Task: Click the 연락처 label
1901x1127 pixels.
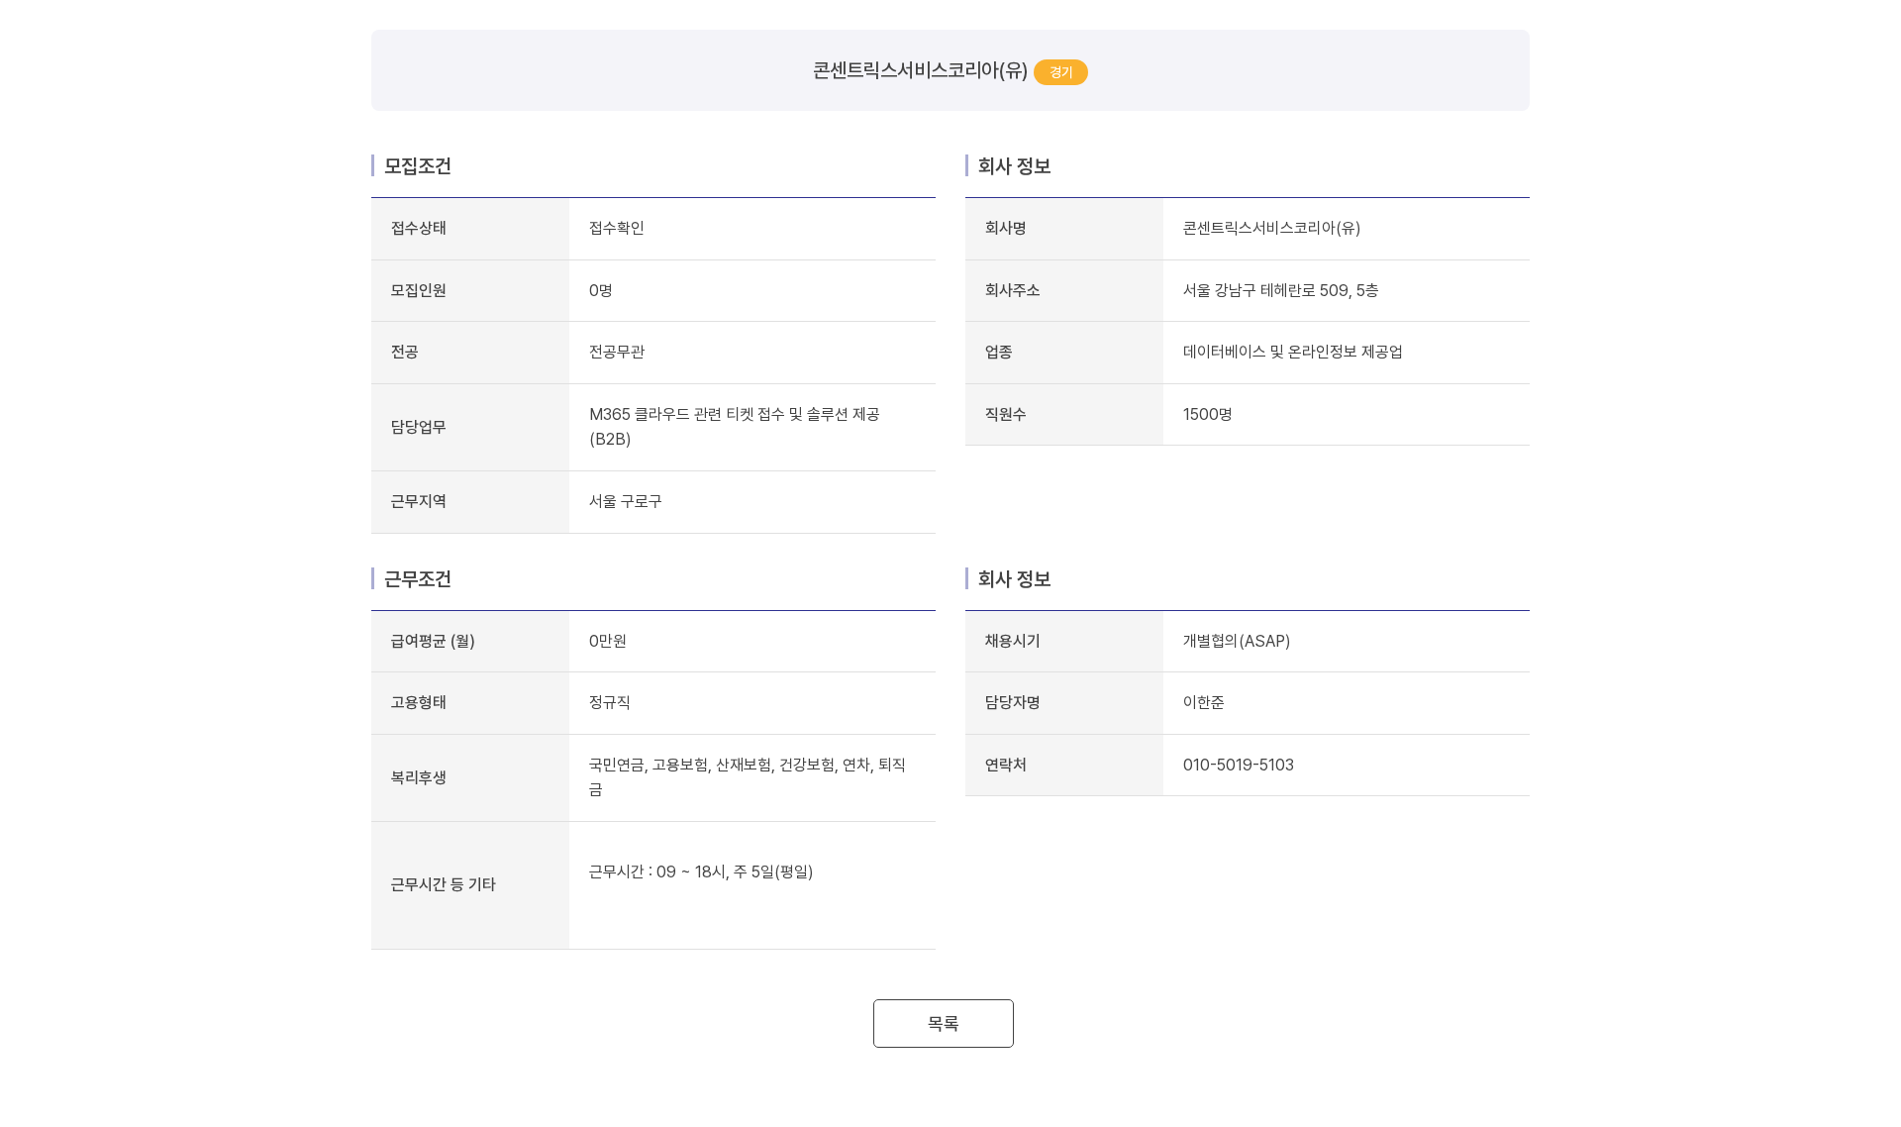Action: (x=1006, y=765)
